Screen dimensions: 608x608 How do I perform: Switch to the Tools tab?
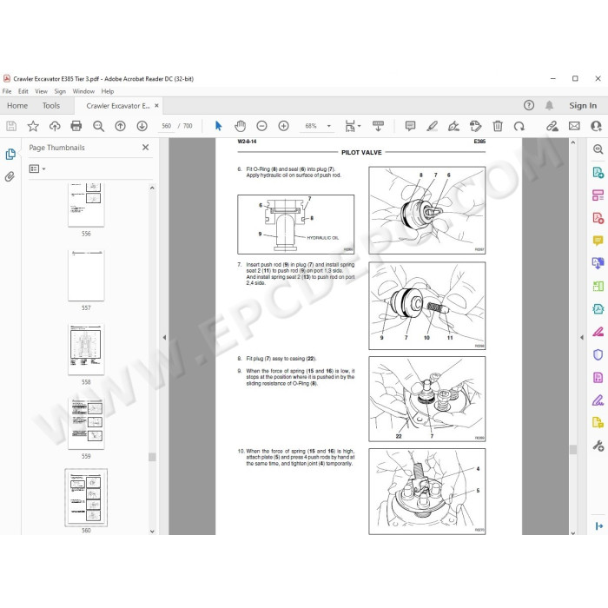pos(51,105)
